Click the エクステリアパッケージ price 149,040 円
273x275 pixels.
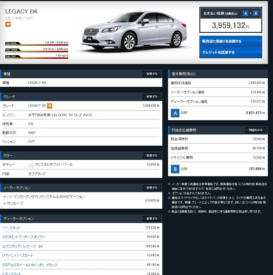(152, 246)
